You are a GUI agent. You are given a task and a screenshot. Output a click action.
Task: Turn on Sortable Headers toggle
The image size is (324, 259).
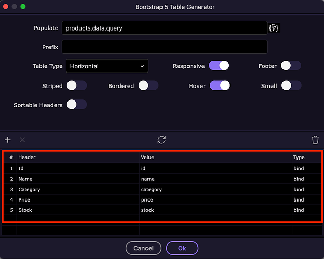[76, 105]
